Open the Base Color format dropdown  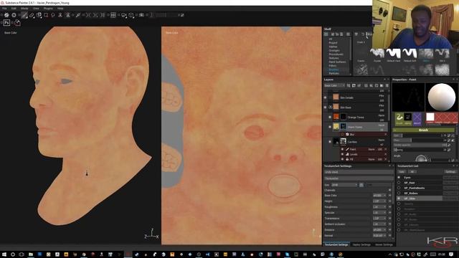pyautogui.click(x=379, y=196)
